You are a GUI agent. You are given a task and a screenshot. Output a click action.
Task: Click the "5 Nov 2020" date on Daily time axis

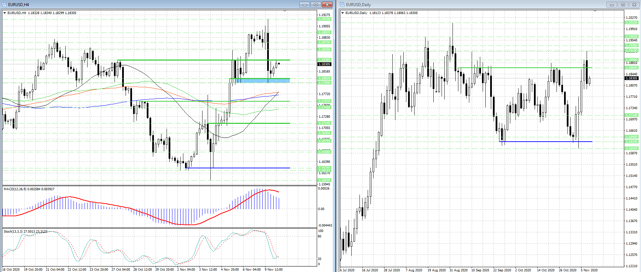click(589, 270)
